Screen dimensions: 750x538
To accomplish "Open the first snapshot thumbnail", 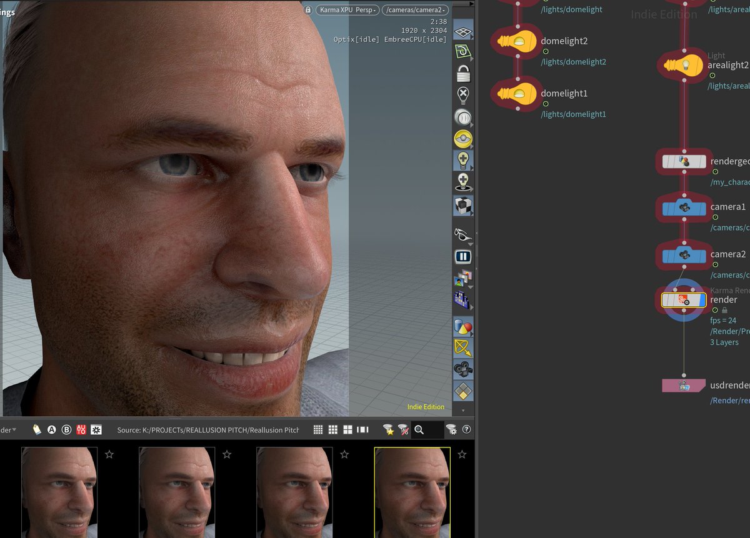I will coord(59,492).
